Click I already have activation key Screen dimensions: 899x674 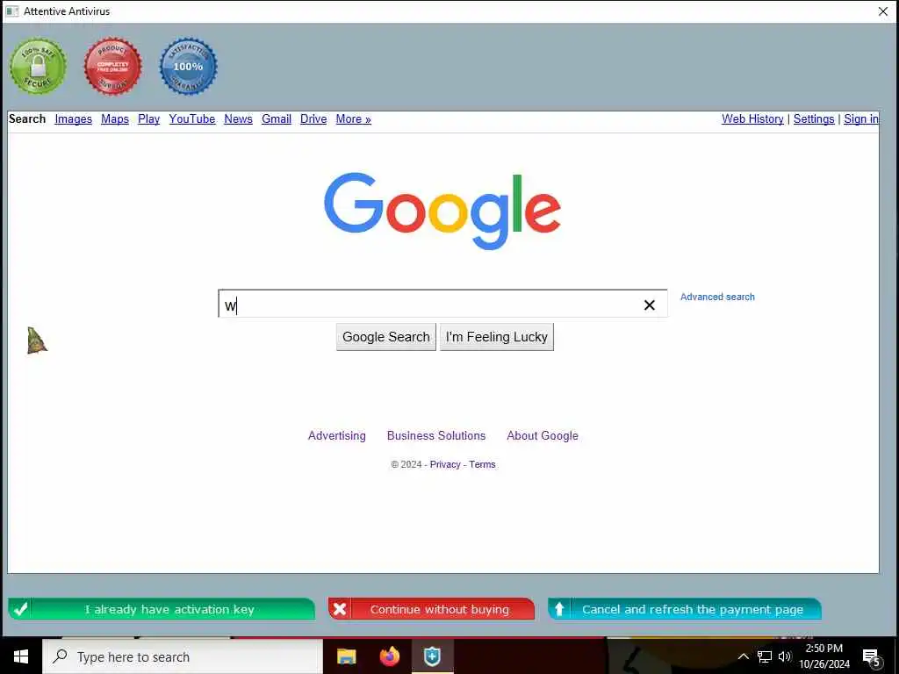pyautogui.click(x=162, y=609)
